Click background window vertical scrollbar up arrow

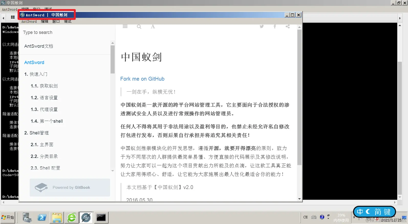coord(400,25)
